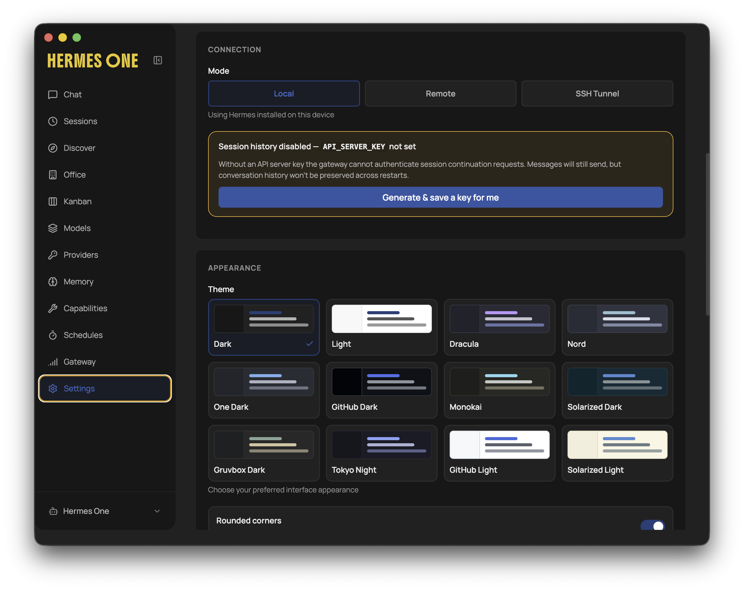Expand the Hermes One profile chevron
744x591 pixels.
tap(157, 511)
